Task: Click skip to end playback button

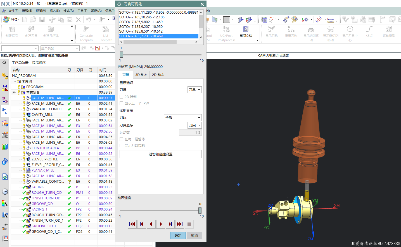Action: 179,224
